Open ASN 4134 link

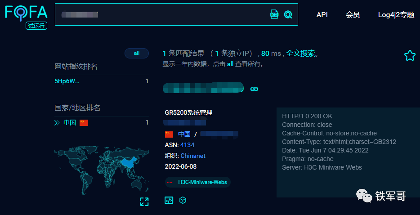187,145
